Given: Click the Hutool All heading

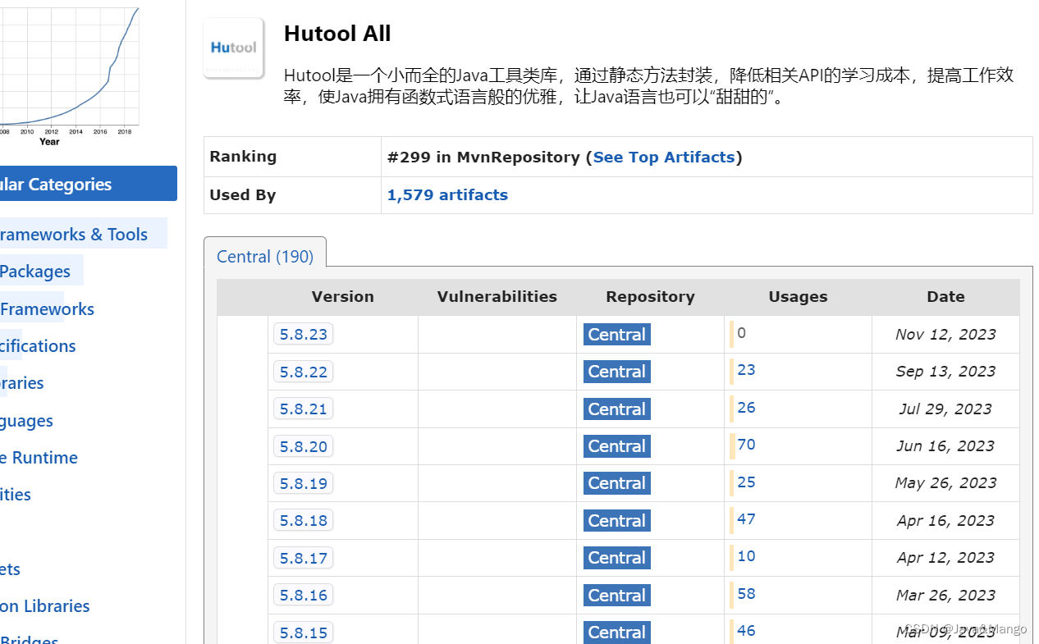Looking at the screenshot, I should [x=337, y=34].
